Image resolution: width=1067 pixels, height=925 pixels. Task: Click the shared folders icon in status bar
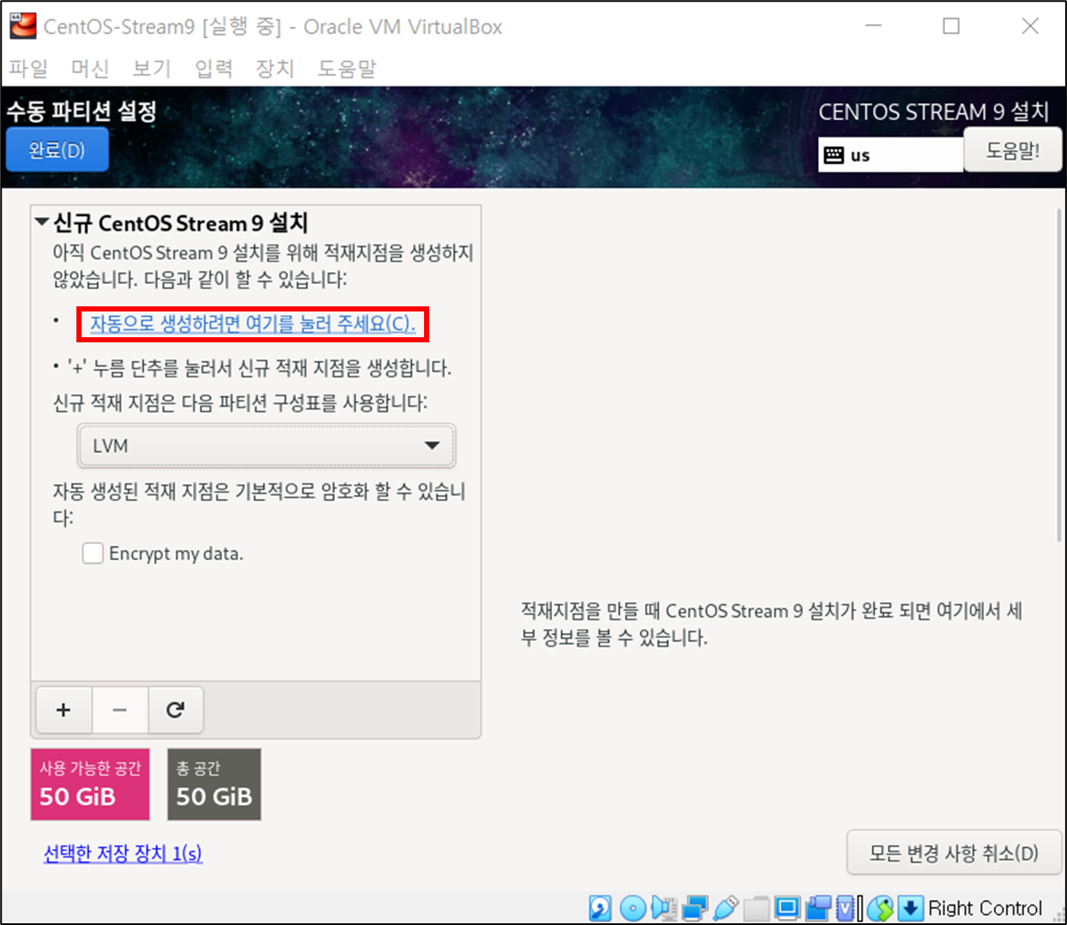(756, 908)
